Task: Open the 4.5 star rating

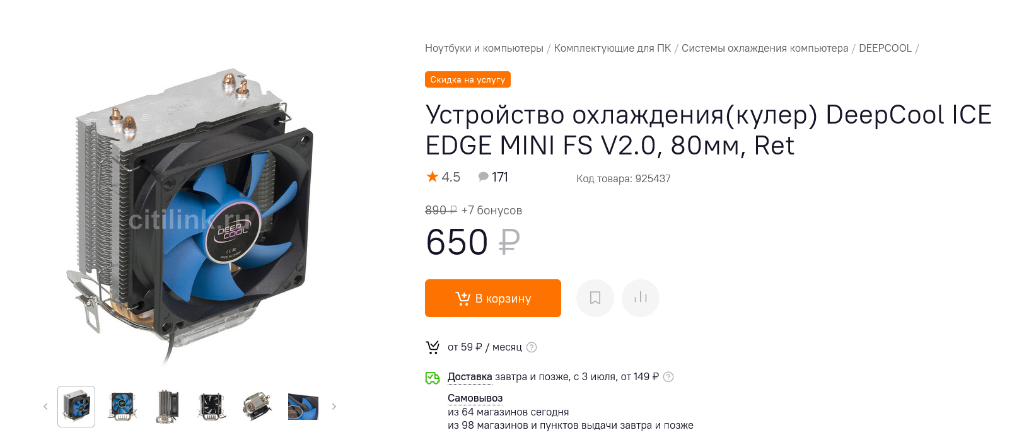Action: click(x=443, y=177)
